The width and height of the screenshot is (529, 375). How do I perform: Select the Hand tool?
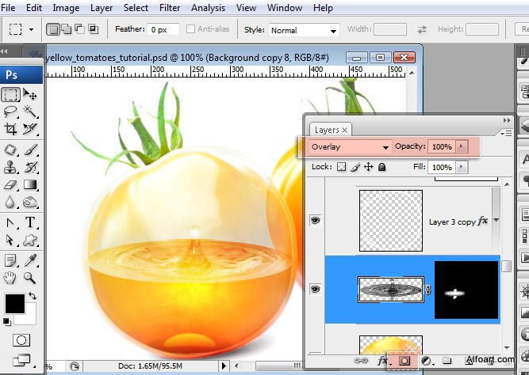tap(10, 278)
